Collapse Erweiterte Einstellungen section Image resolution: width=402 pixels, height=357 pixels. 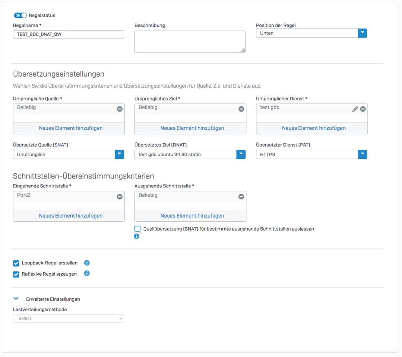click(16, 299)
